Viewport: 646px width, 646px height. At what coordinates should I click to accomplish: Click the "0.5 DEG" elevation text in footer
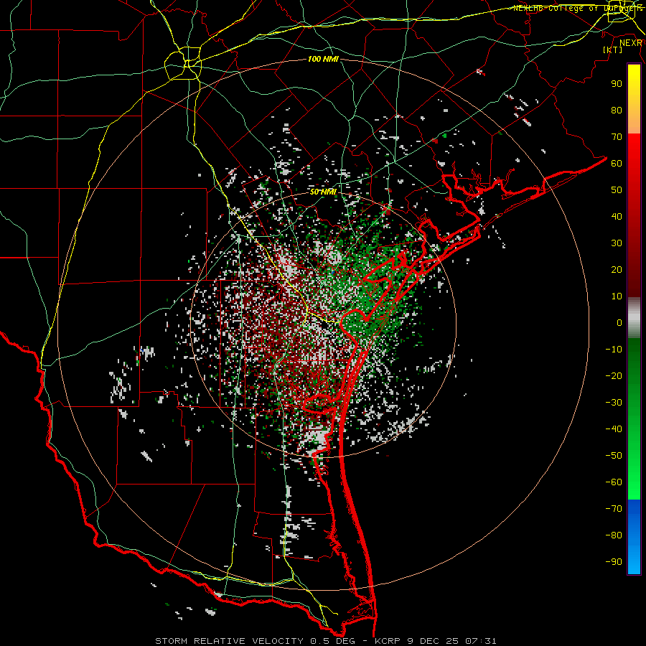332,641
